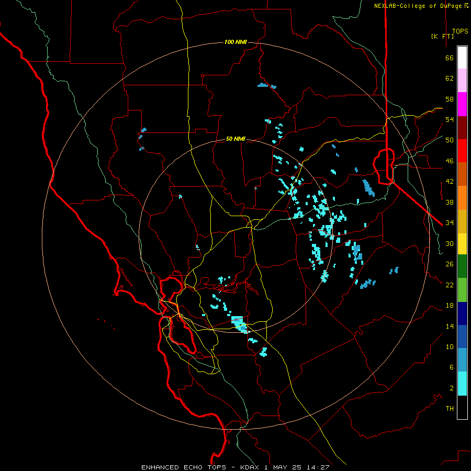
Task: Click the legend value 10
Action: coord(450,346)
